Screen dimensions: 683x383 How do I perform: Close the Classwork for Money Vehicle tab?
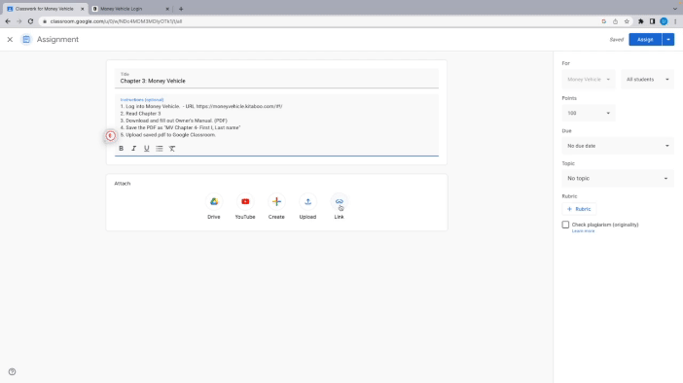83,9
